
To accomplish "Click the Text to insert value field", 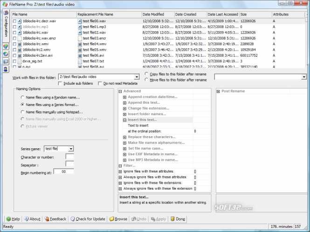I will point(202,126).
